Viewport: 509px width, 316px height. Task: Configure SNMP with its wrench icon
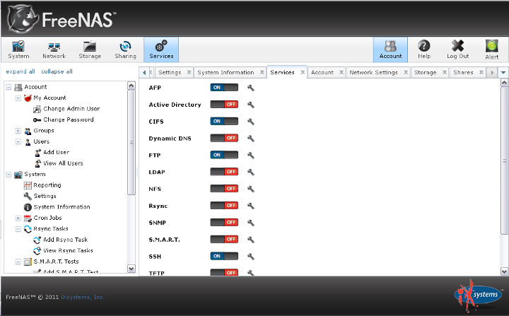coord(250,223)
